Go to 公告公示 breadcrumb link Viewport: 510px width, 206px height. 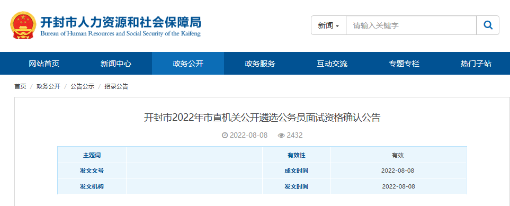coord(83,86)
